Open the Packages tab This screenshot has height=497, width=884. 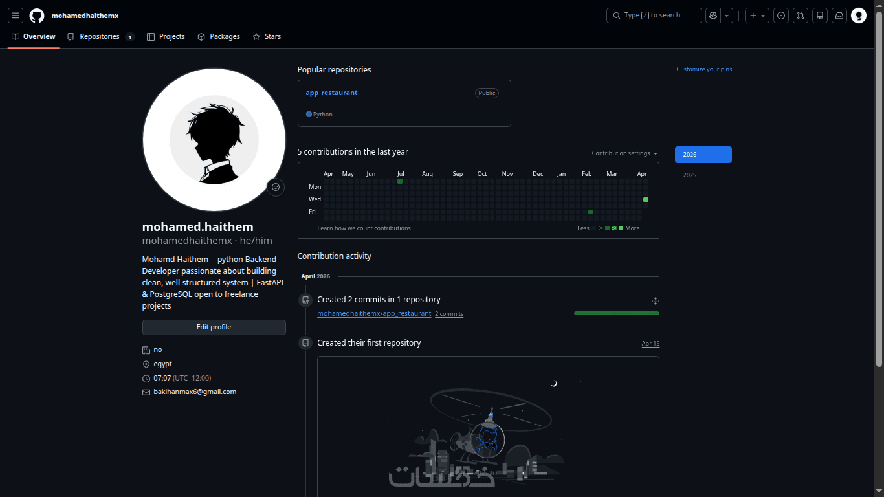[219, 37]
